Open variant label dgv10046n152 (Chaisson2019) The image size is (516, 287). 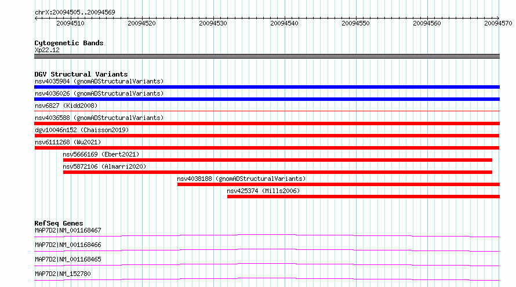coord(82,130)
